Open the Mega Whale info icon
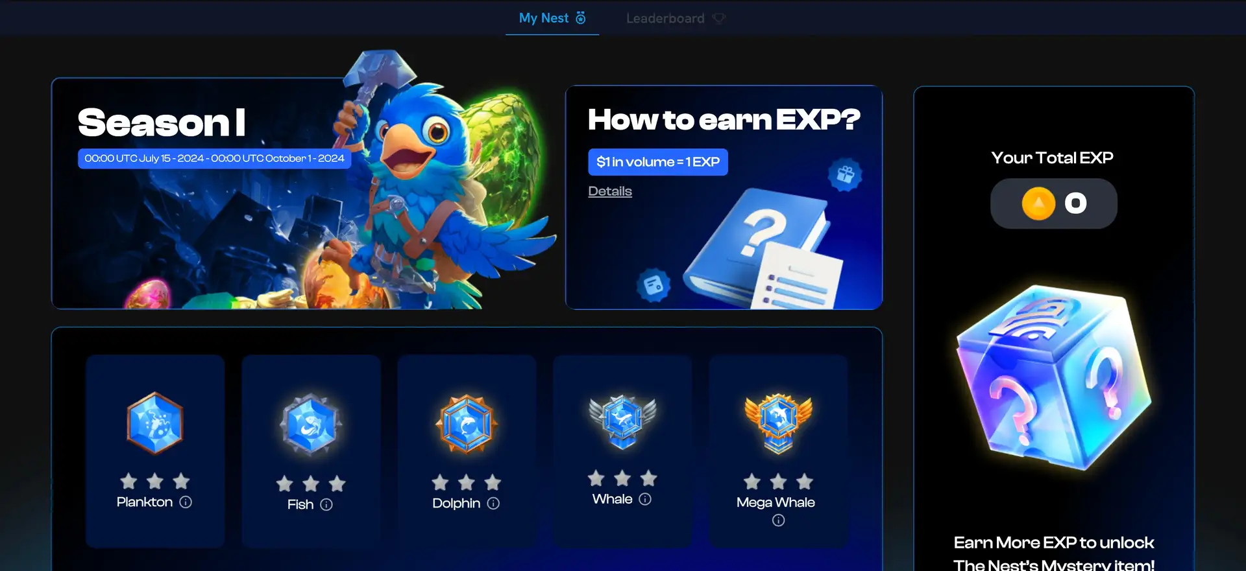 (778, 520)
